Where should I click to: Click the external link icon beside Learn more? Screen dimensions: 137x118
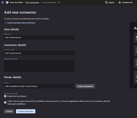point(6,22)
